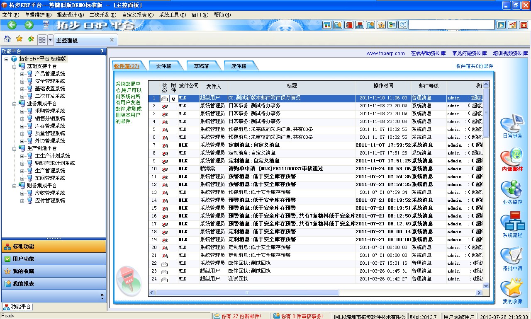
Task: Expand the 应收管理系统 tree node
Action: pyautogui.click(x=22, y=193)
